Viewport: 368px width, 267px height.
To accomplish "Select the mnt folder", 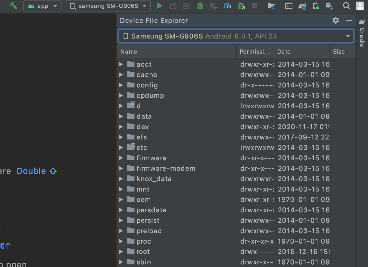I will 236,189.
